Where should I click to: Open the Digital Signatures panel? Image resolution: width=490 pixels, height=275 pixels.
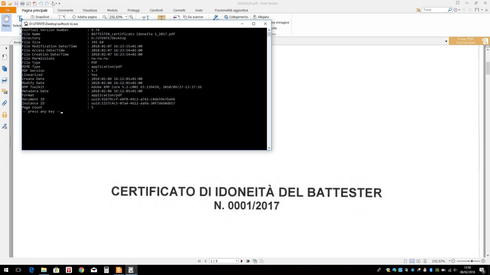tap(5, 127)
